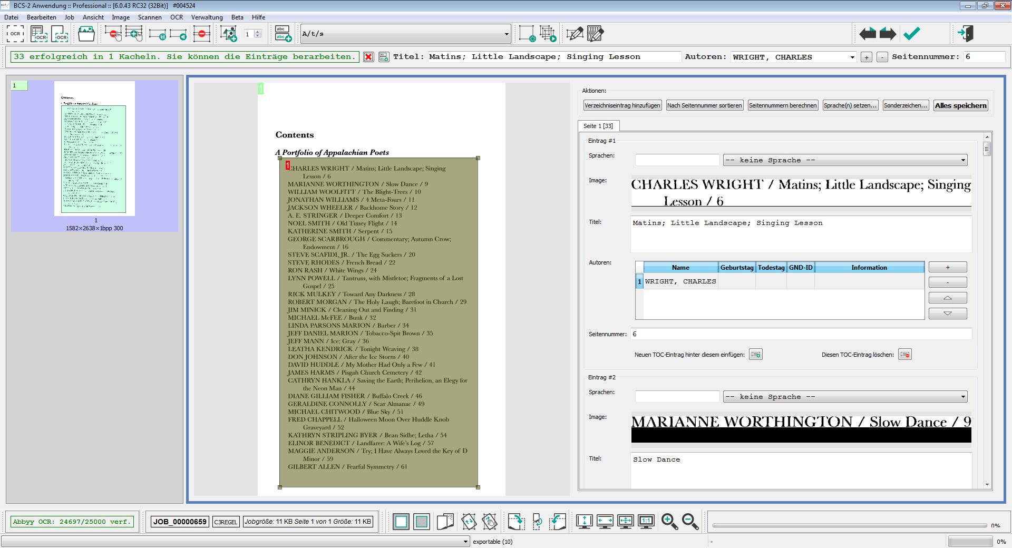Select the page 1 thumbnail
The width and height of the screenshot is (1012, 548).
pyautogui.click(x=95, y=149)
